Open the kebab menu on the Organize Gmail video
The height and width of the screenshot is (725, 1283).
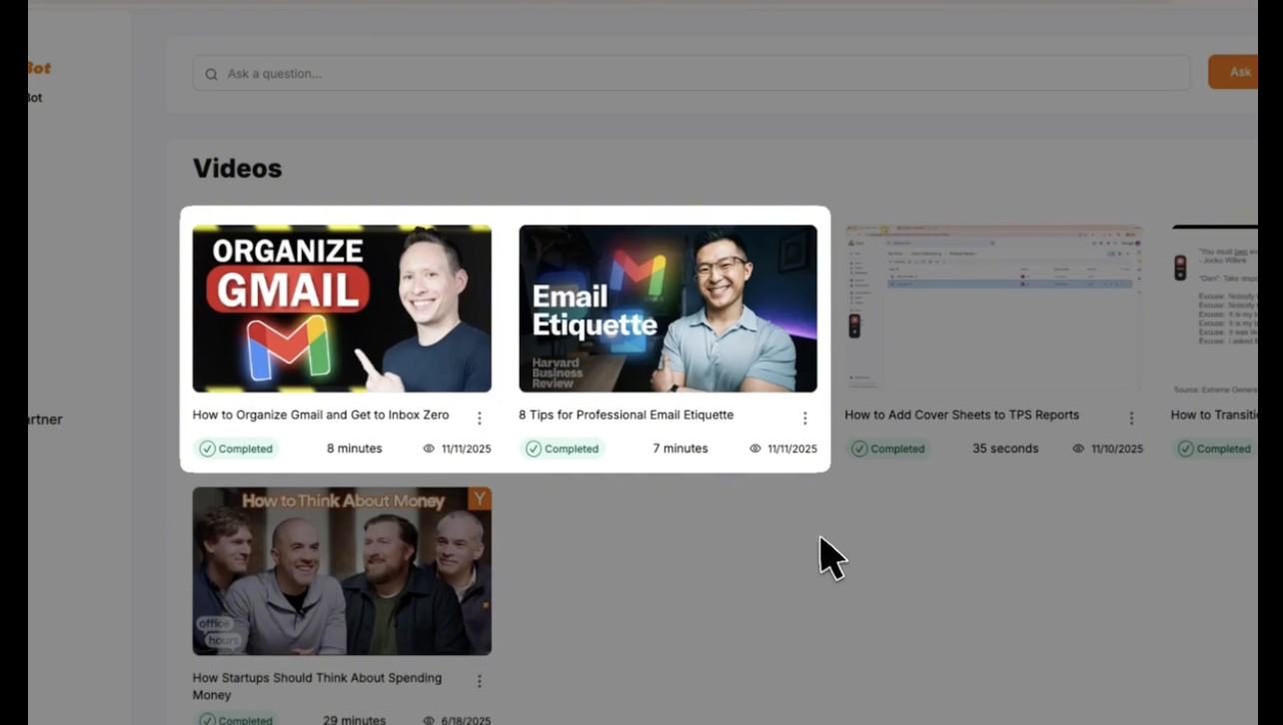tap(479, 417)
